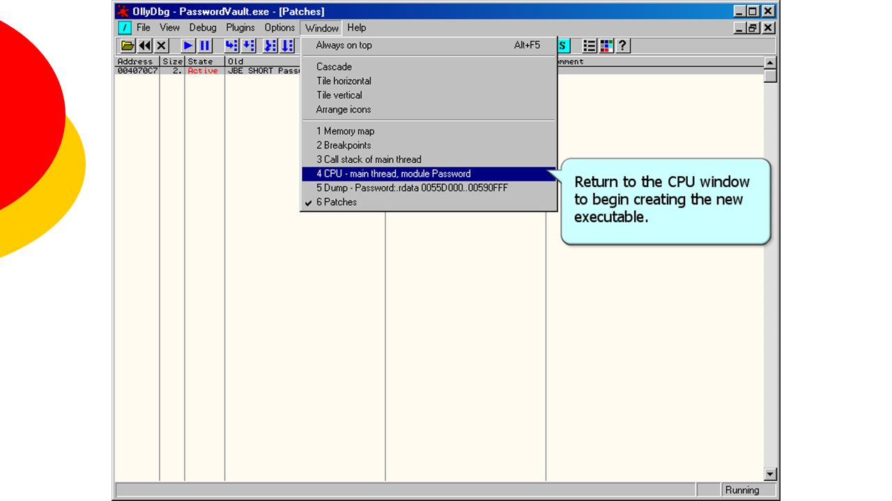
Task: Close the inner Patches window
Action: click(x=768, y=28)
